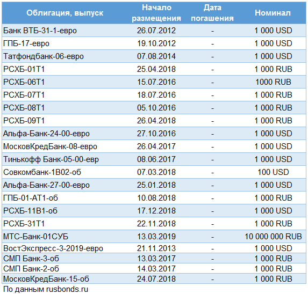Select nominal '1 000 RUB' in МосковКредБанк-15-об row
The height and width of the screenshot is (294, 308).
(273, 279)
